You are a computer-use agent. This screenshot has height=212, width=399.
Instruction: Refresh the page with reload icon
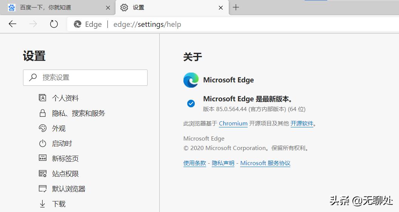54,24
